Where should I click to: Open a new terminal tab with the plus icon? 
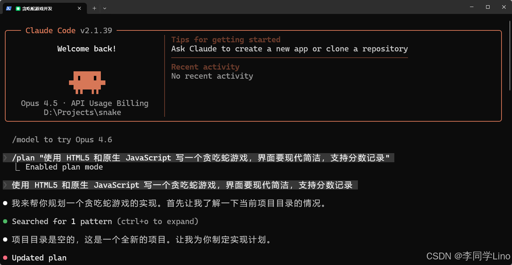[94, 8]
